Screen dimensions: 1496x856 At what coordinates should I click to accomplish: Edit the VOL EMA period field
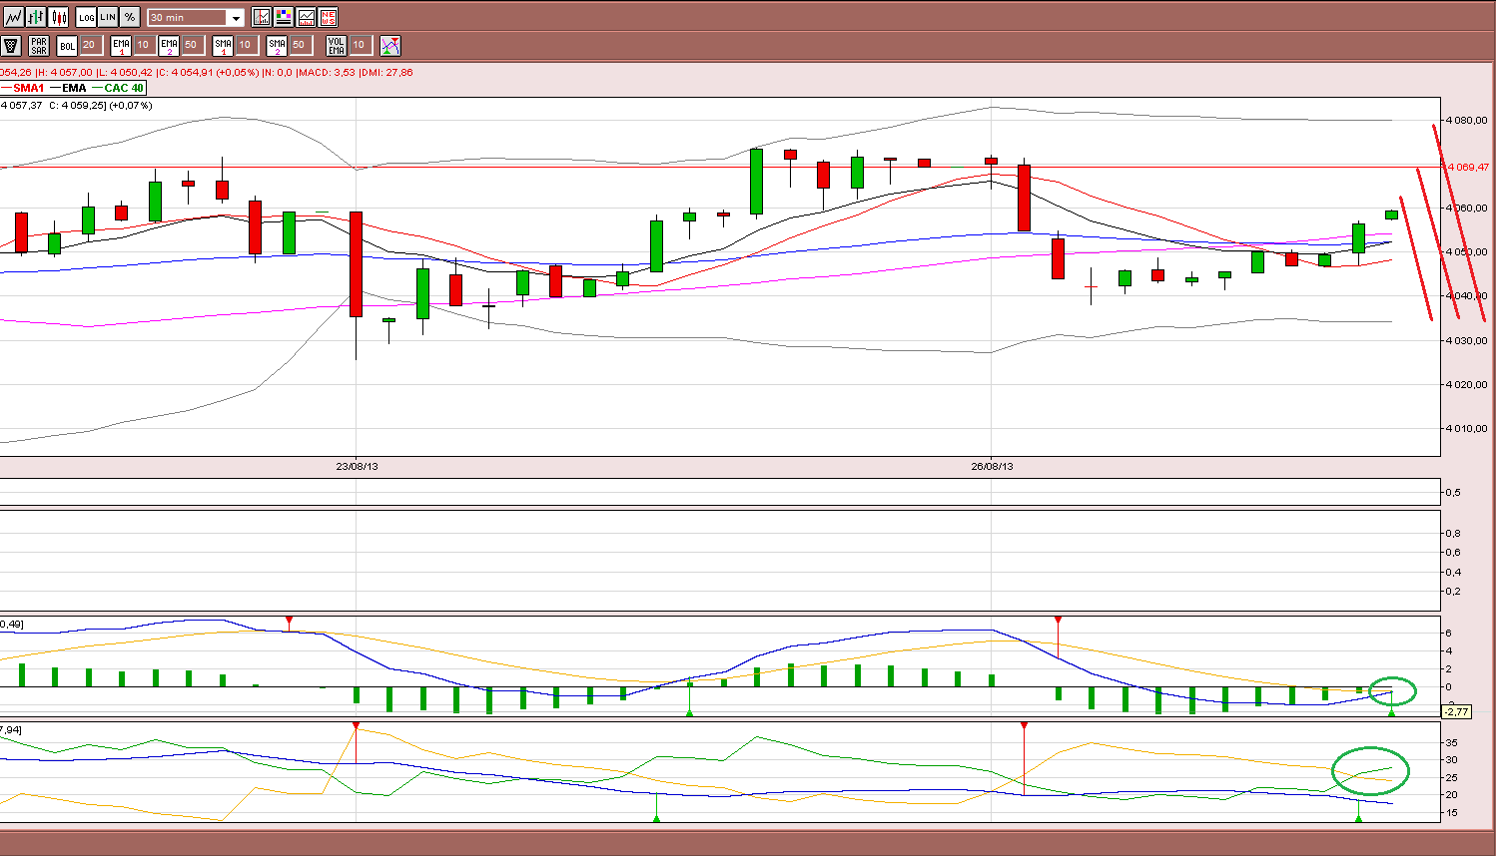[360, 45]
